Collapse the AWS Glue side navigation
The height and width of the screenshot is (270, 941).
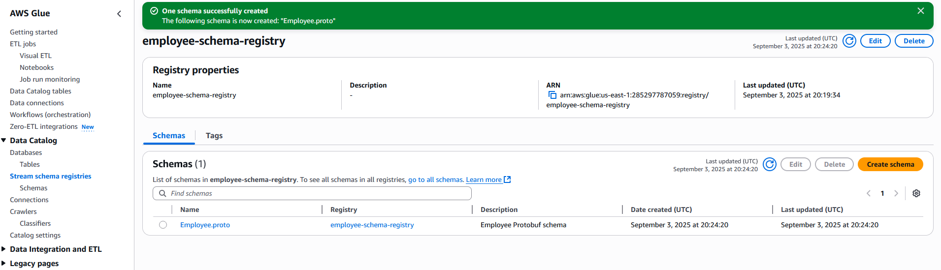[x=119, y=14]
